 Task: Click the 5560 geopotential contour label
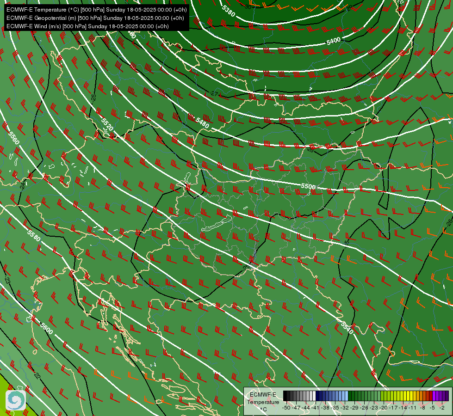click(x=13, y=138)
